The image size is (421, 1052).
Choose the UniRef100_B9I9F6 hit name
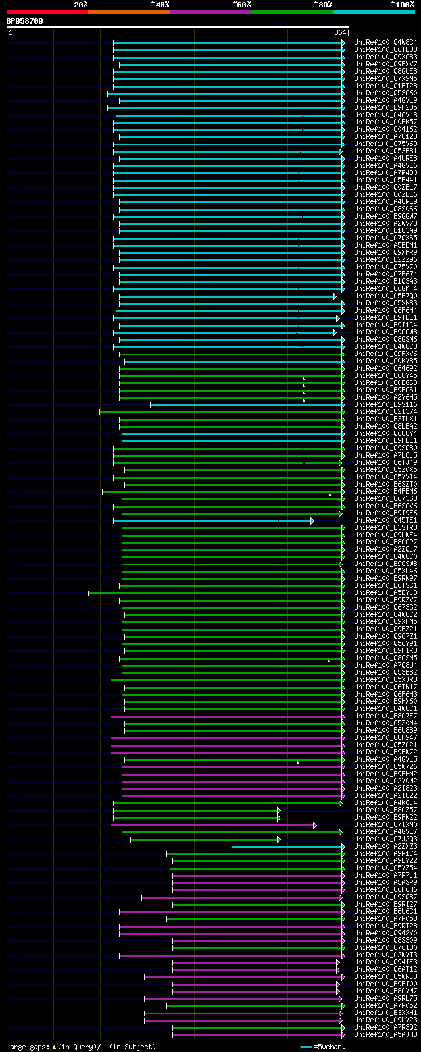[385, 513]
